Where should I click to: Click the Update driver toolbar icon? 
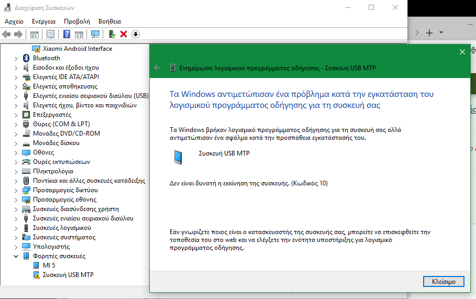[x=112, y=34]
